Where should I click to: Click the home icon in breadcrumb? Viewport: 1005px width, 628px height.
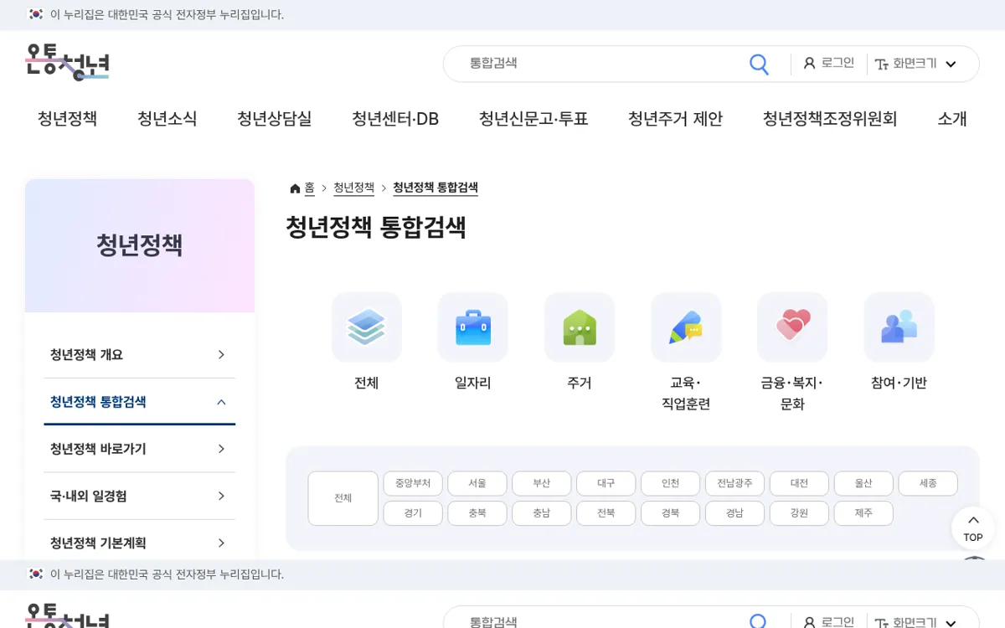[x=295, y=188]
